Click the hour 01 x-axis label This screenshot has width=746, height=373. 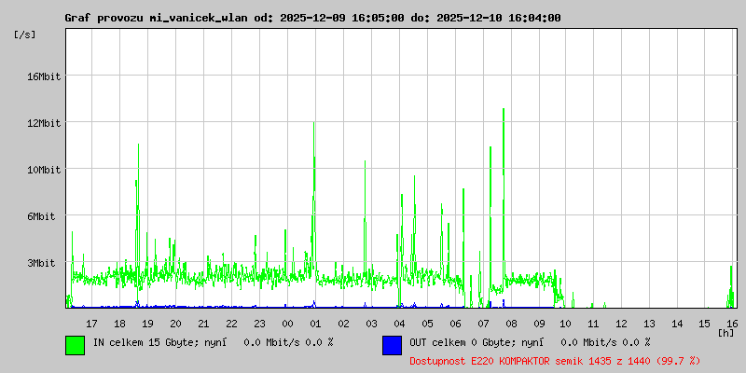pyautogui.click(x=315, y=323)
